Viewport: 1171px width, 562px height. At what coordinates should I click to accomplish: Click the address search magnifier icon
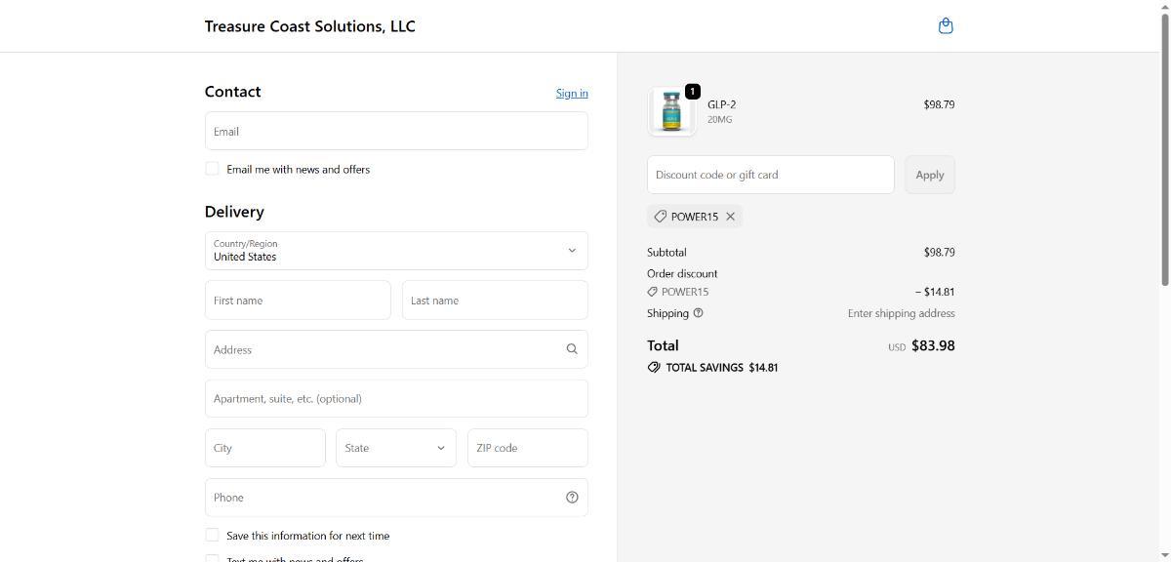coord(572,349)
